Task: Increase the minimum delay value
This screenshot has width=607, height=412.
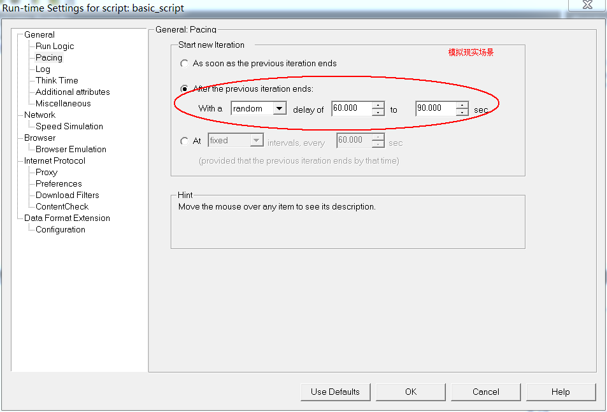Action: (x=378, y=105)
